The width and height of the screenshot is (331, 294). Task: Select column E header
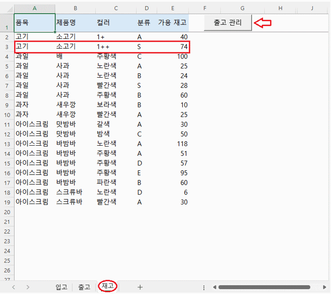coord(173,8)
